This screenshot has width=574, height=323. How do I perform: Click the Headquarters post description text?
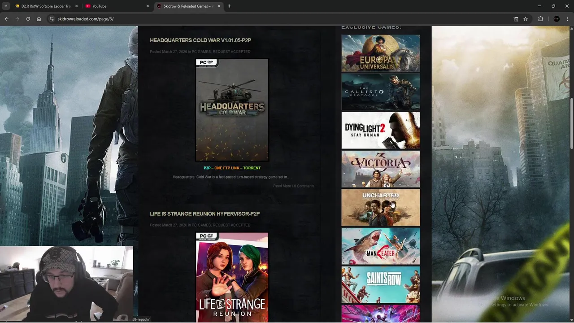click(232, 177)
